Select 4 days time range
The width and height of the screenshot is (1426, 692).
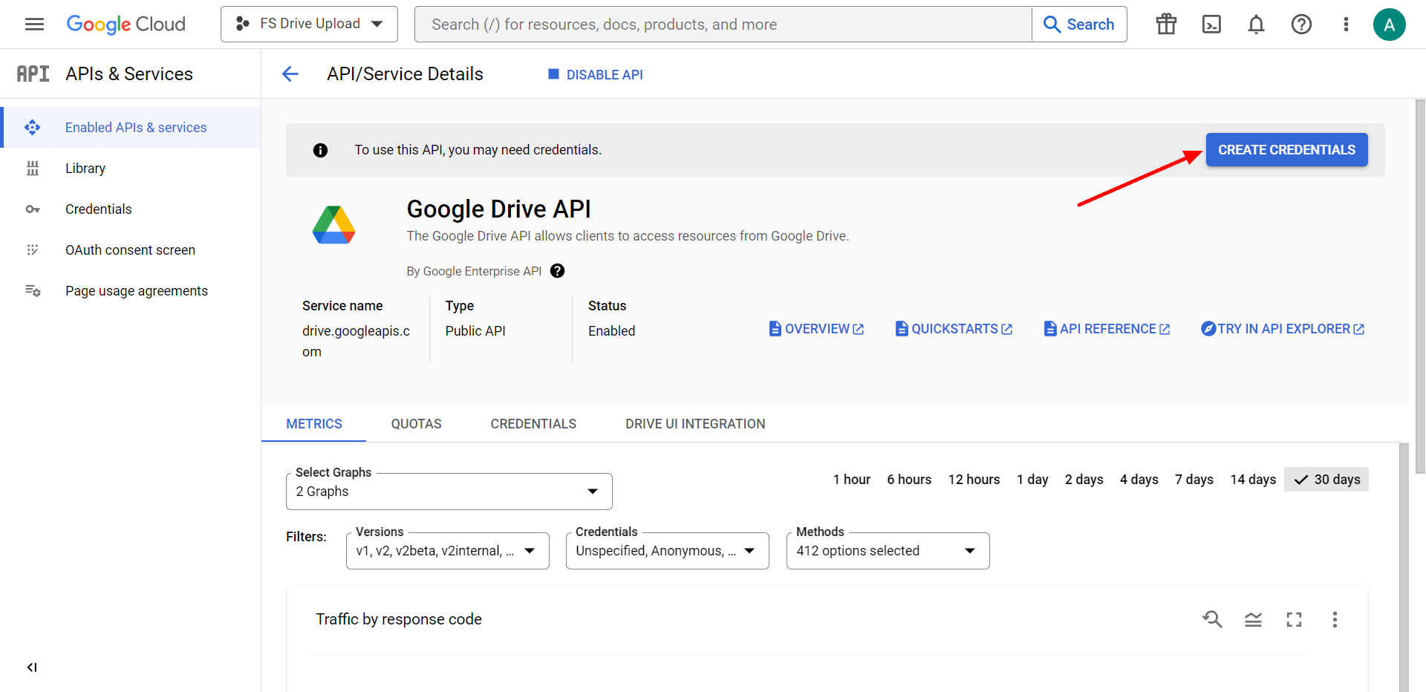click(x=1139, y=480)
